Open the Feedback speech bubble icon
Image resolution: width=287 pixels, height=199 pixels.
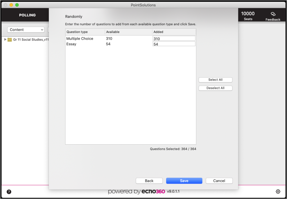coord(273,14)
